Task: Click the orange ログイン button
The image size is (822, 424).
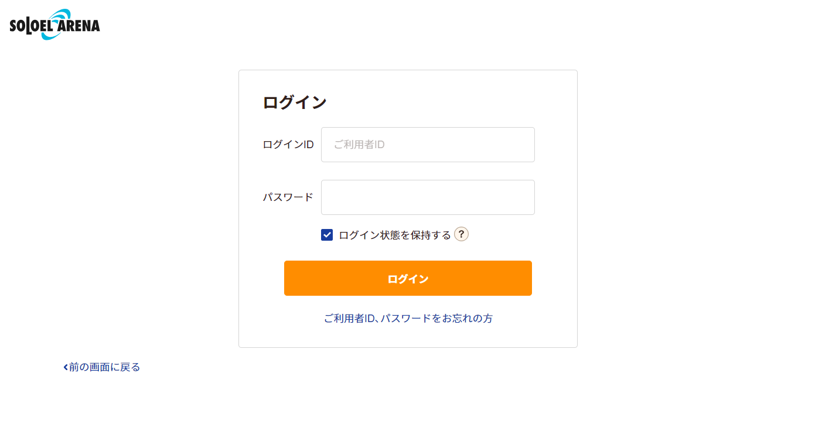Action: [408, 278]
